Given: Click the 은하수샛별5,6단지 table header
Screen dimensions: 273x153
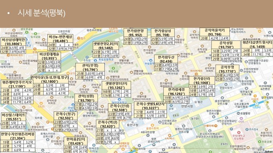Looking at the screenshot, I should click(151, 106).
